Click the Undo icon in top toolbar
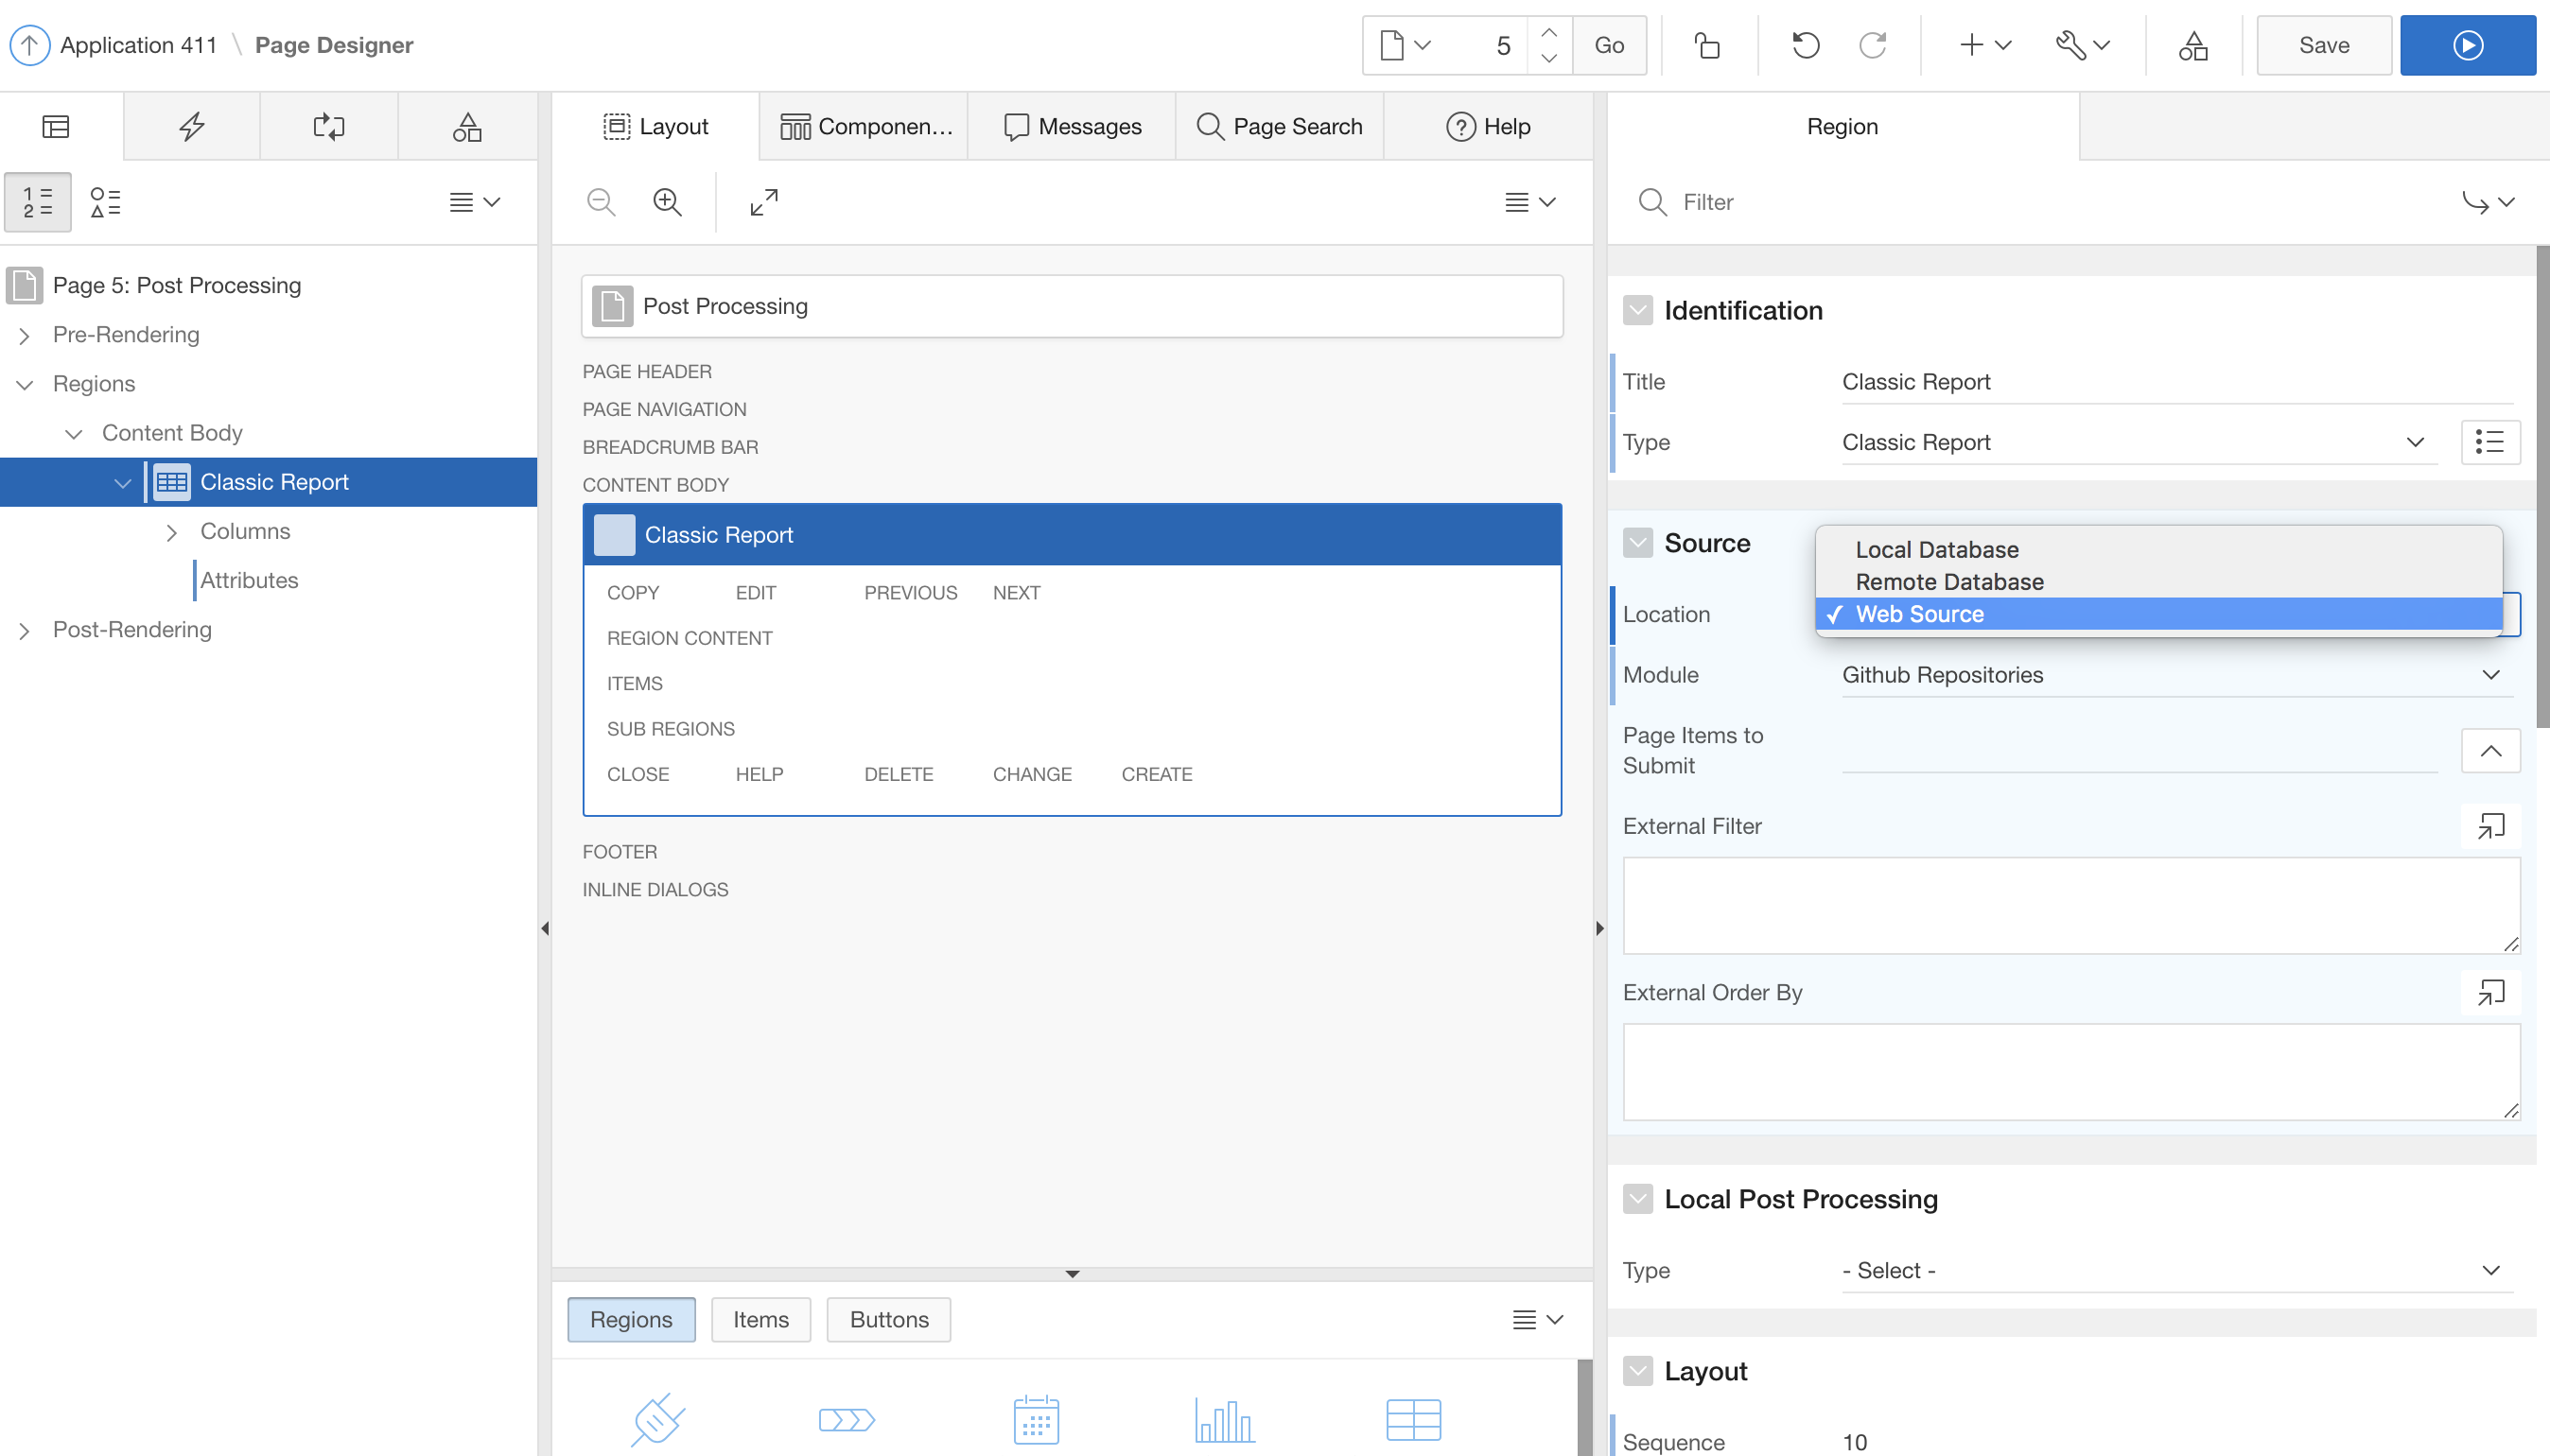The height and width of the screenshot is (1456, 2550). coord(1805,45)
